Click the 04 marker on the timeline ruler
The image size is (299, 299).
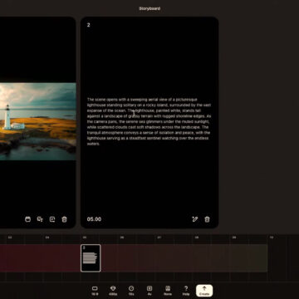click(x=47, y=238)
